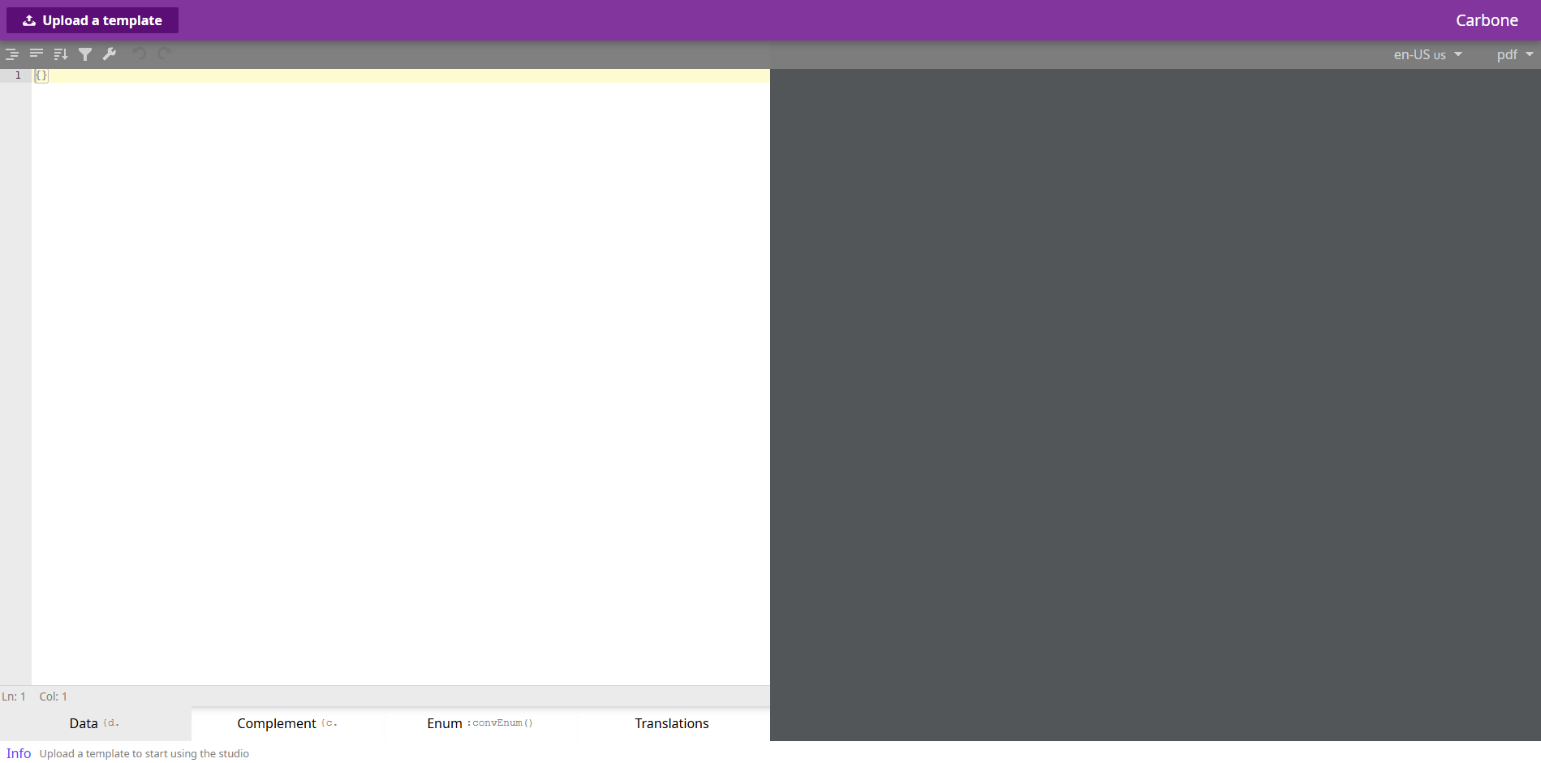Screen dimensions: 1541x763
Task: Click the Format JSON icon
Action: (12, 54)
